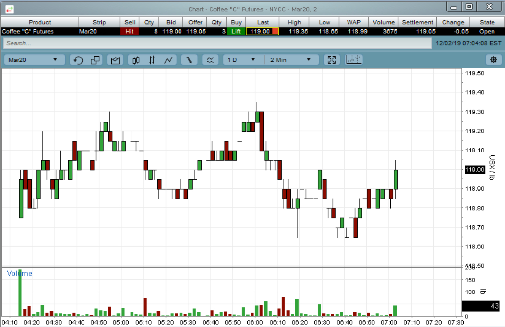The width and height of the screenshot is (505, 327).
Task: Click the Change value -0.05
Action: point(461,31)
